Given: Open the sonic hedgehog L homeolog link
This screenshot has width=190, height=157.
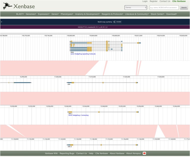Looking at the screenshot, I should [78, 115].
